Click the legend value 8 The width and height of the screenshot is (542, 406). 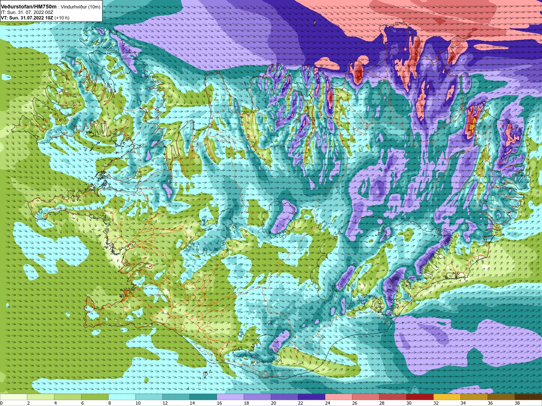pos(109,403)
